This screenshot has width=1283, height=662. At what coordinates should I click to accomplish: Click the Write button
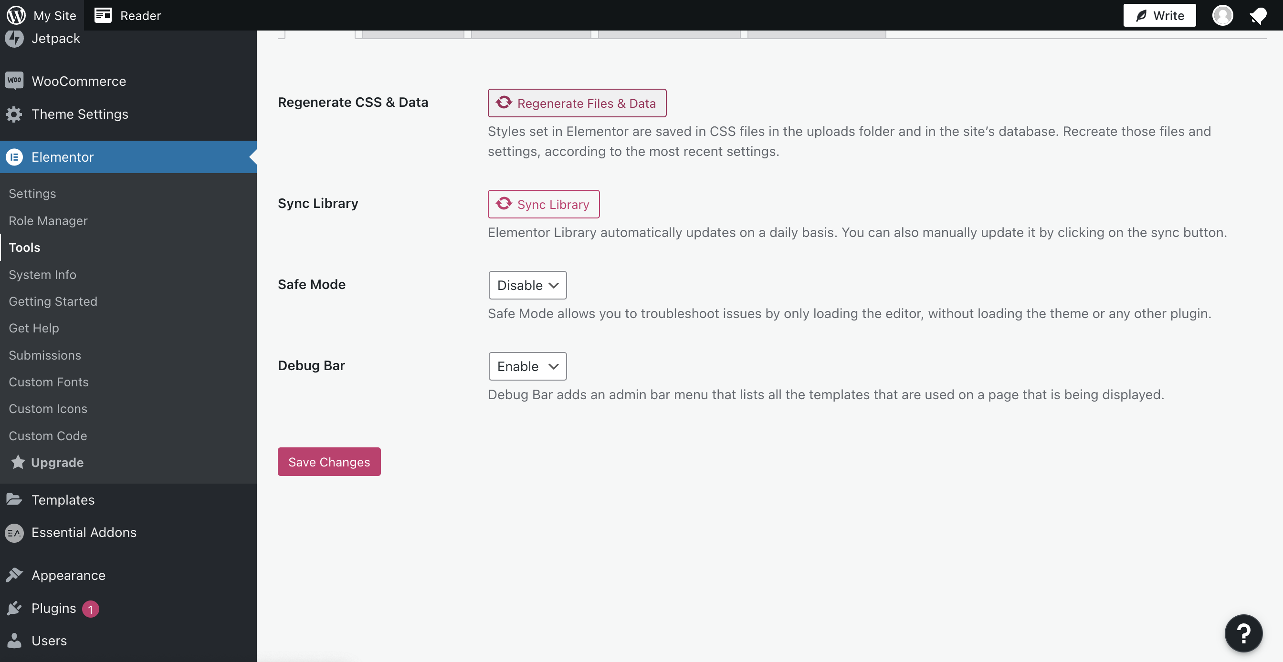pos(1159,15)
